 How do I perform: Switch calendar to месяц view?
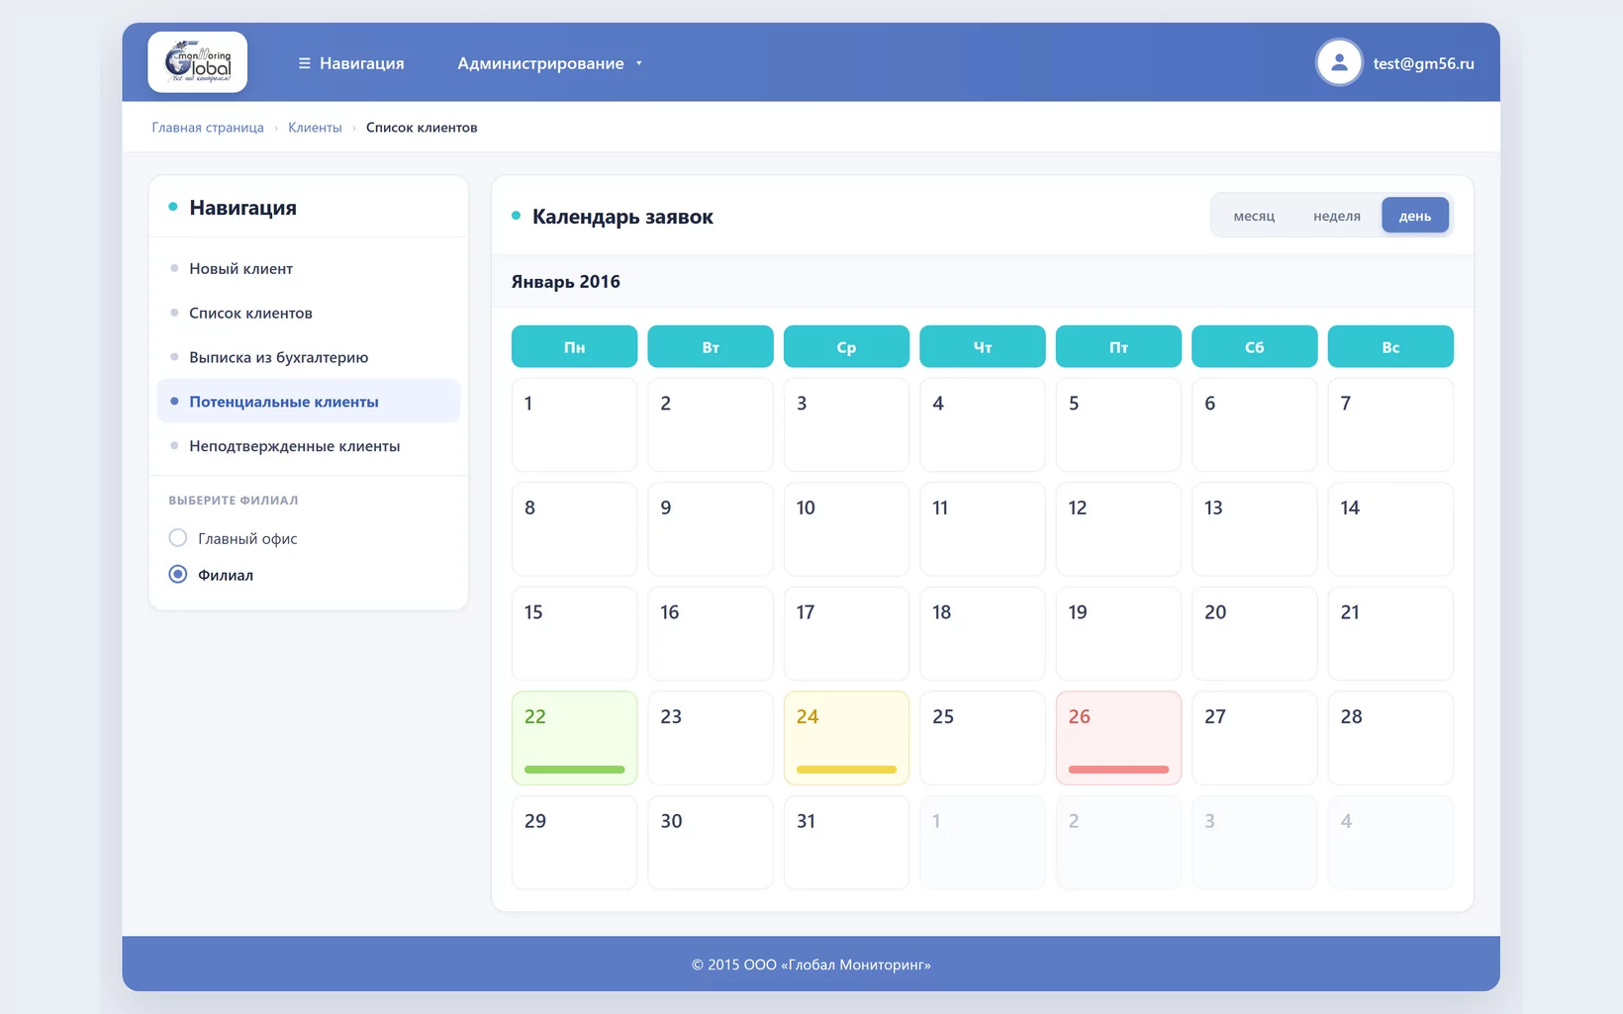[1254, 216]
